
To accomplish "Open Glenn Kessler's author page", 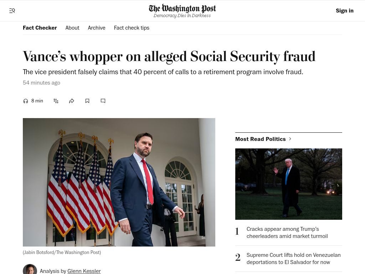I will pos(84,271).
